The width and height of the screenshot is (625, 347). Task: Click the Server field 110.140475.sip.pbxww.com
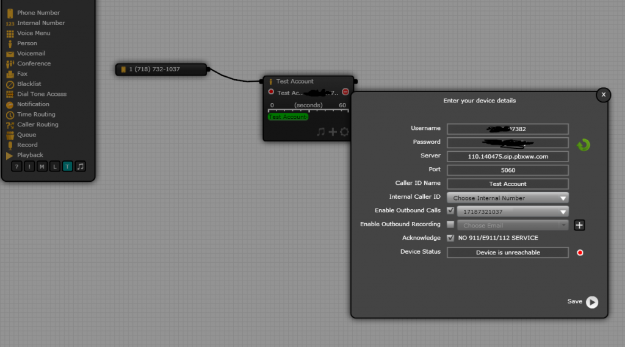click(x=508, y=157)
